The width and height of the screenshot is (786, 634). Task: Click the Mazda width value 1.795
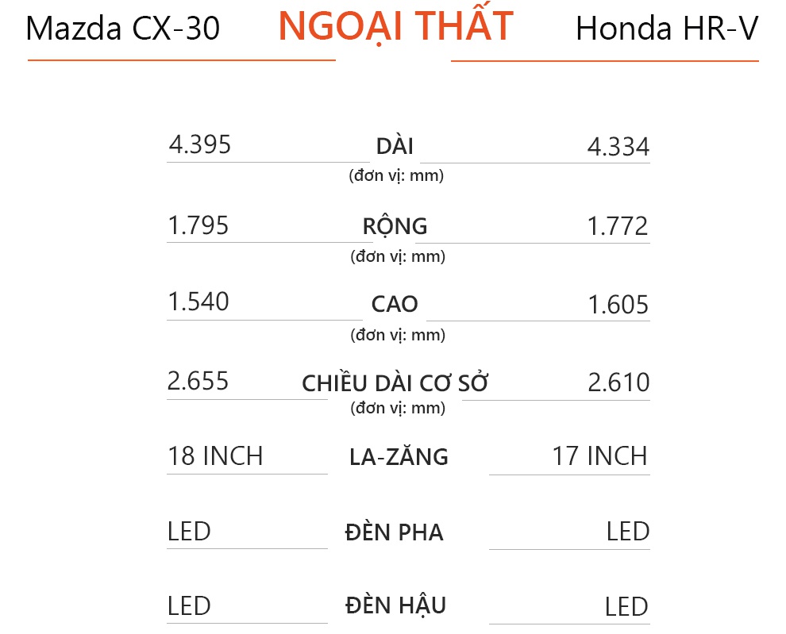(x=198, y=226)
